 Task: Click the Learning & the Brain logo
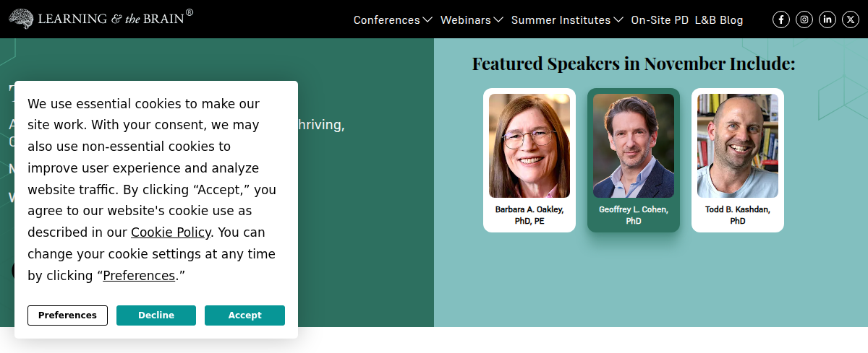[x=101, y=17]
